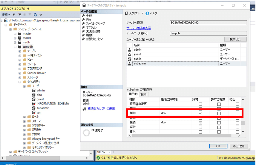Check 許可 for the 選択 permission
The image size is (256, 165).
click(200, 127)
